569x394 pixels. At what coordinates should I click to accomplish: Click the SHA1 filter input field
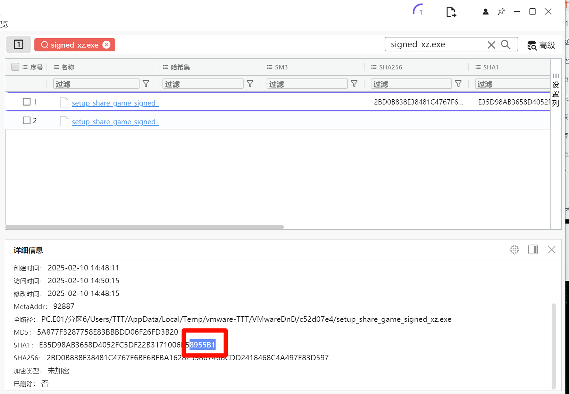[512, 84]
